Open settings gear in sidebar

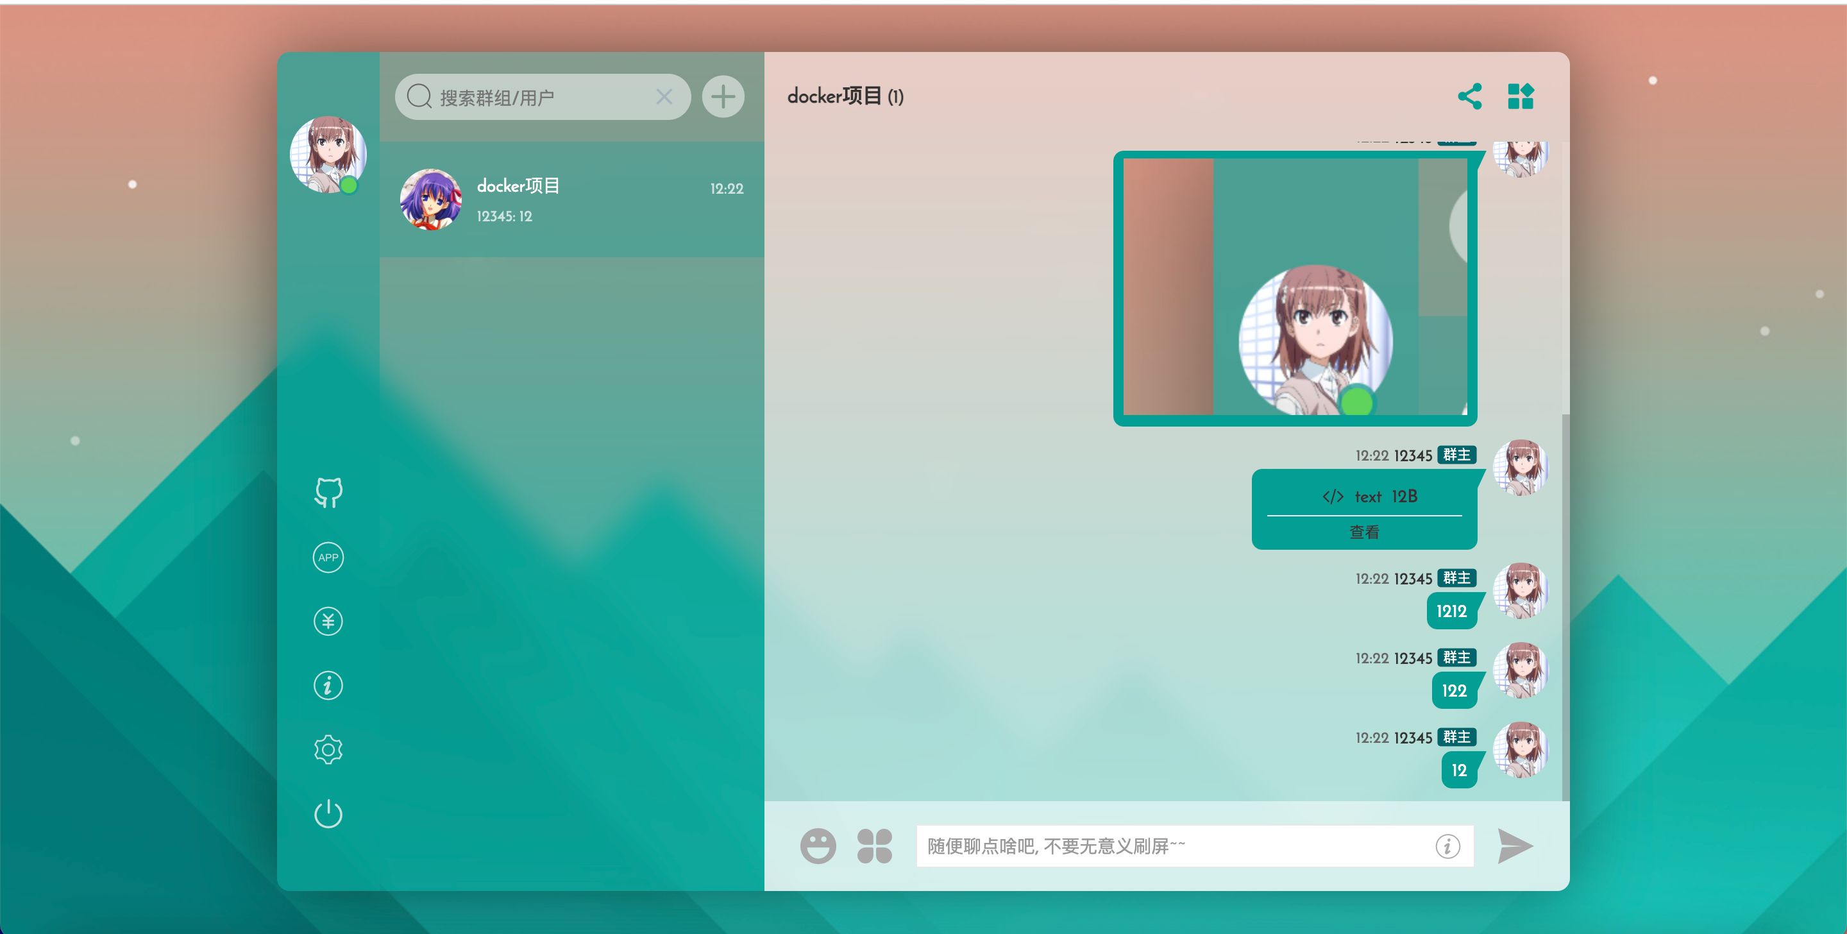[328, 750]
